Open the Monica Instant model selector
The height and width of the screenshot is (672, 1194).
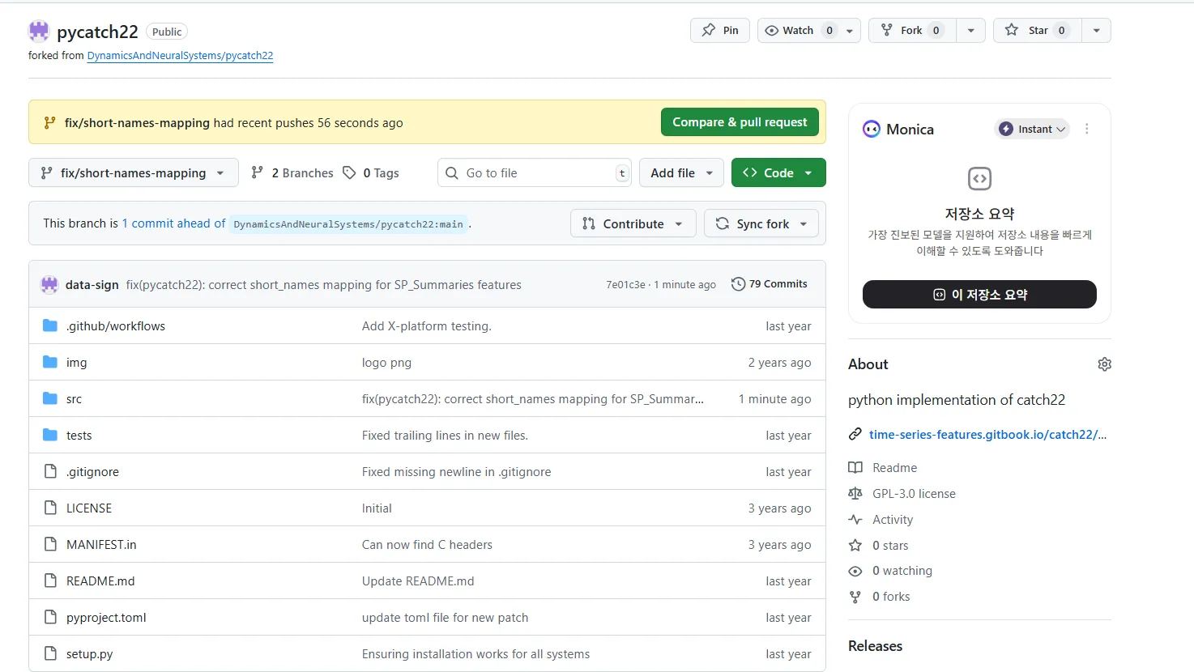point(1032,129)
